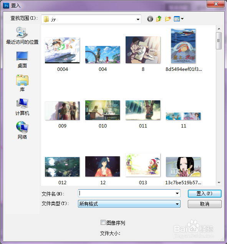
Task: Create a new folder
Action: [168, 19]
